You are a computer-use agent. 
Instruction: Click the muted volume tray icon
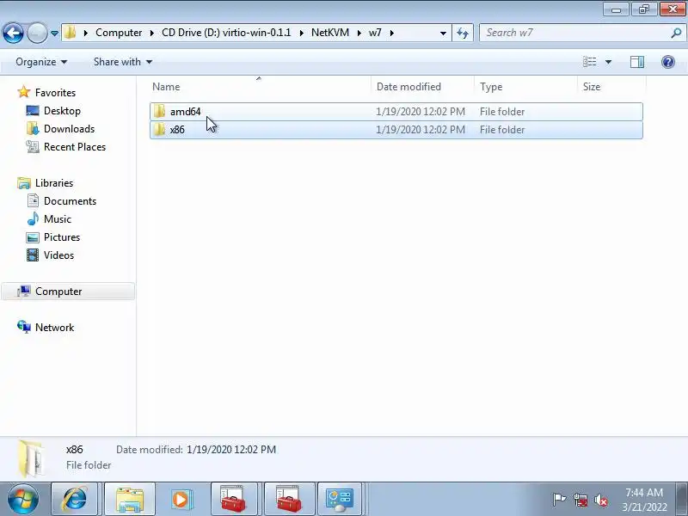click(x=600, y=500)
